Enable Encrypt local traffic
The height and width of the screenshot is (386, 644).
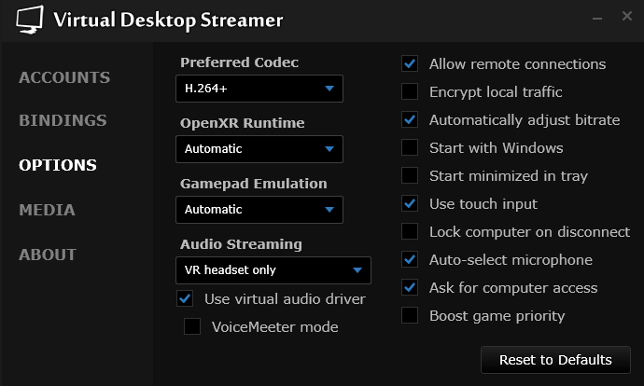[410, 91]
